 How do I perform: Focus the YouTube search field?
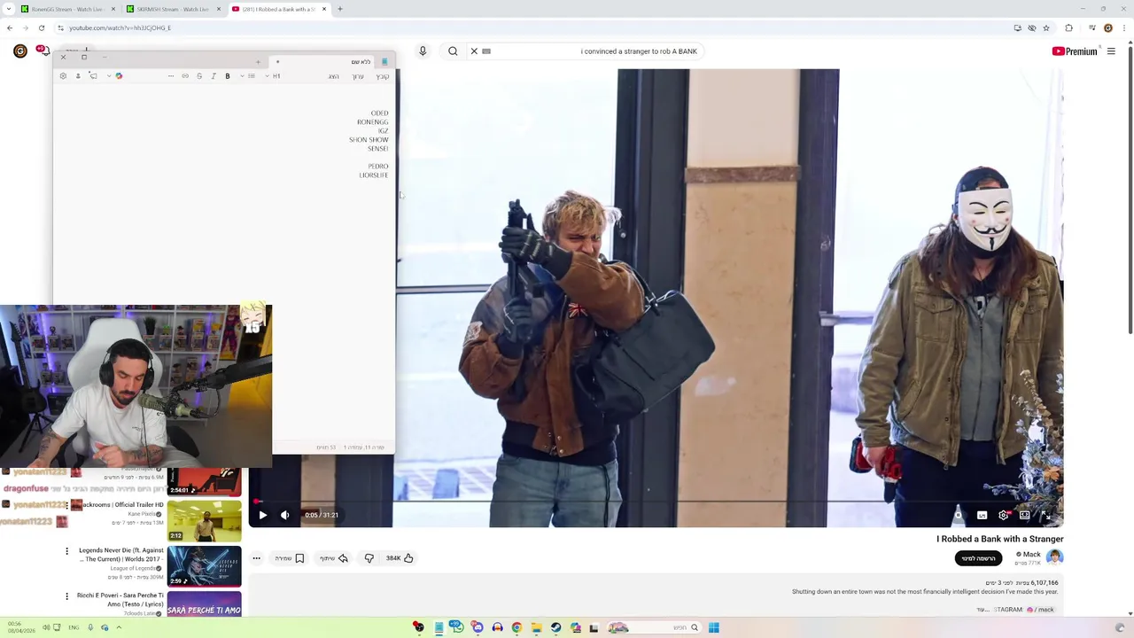(594, 51)
